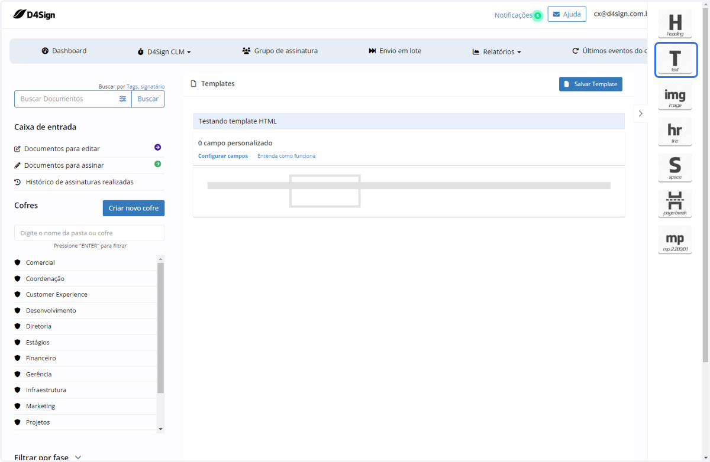The width and height of the screenshot is (710, 462).
Task: Click the shield icon next to Comercial
Action: pyautogui.click(x=18, y=262)
